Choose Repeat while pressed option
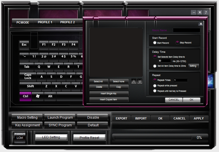 click(155, 86)
